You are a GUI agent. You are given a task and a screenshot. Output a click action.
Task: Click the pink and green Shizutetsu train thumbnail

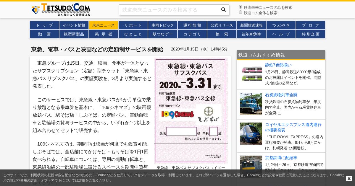(x=251, y=74)
